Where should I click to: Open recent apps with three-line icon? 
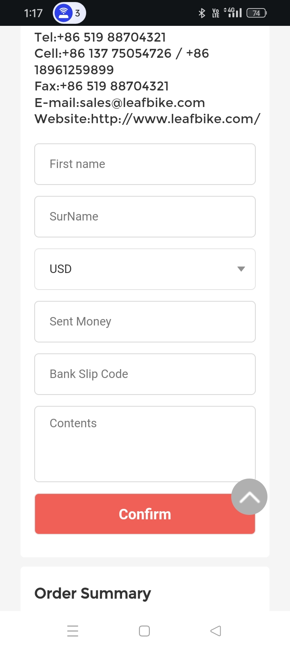[73, 631]
